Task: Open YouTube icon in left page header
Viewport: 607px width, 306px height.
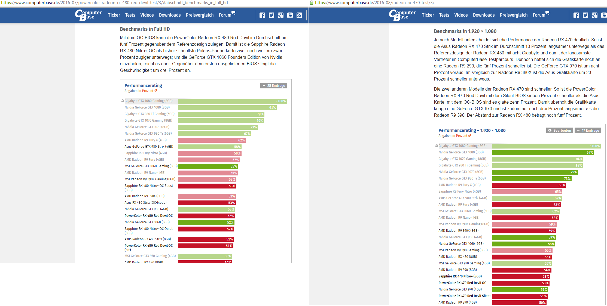Action: [x=290, y=15]
